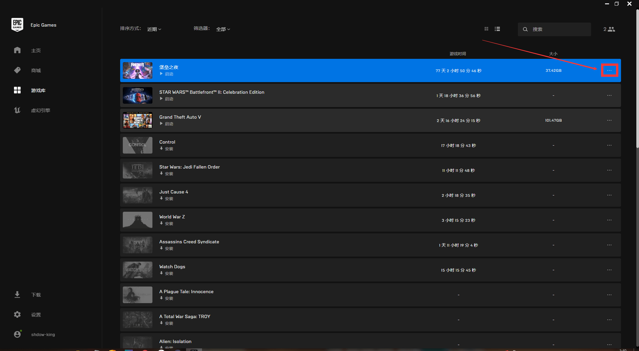Launch 堡垒之夜 with 启动
Viewport: 639px width, 351px height.
pos(166,74)
